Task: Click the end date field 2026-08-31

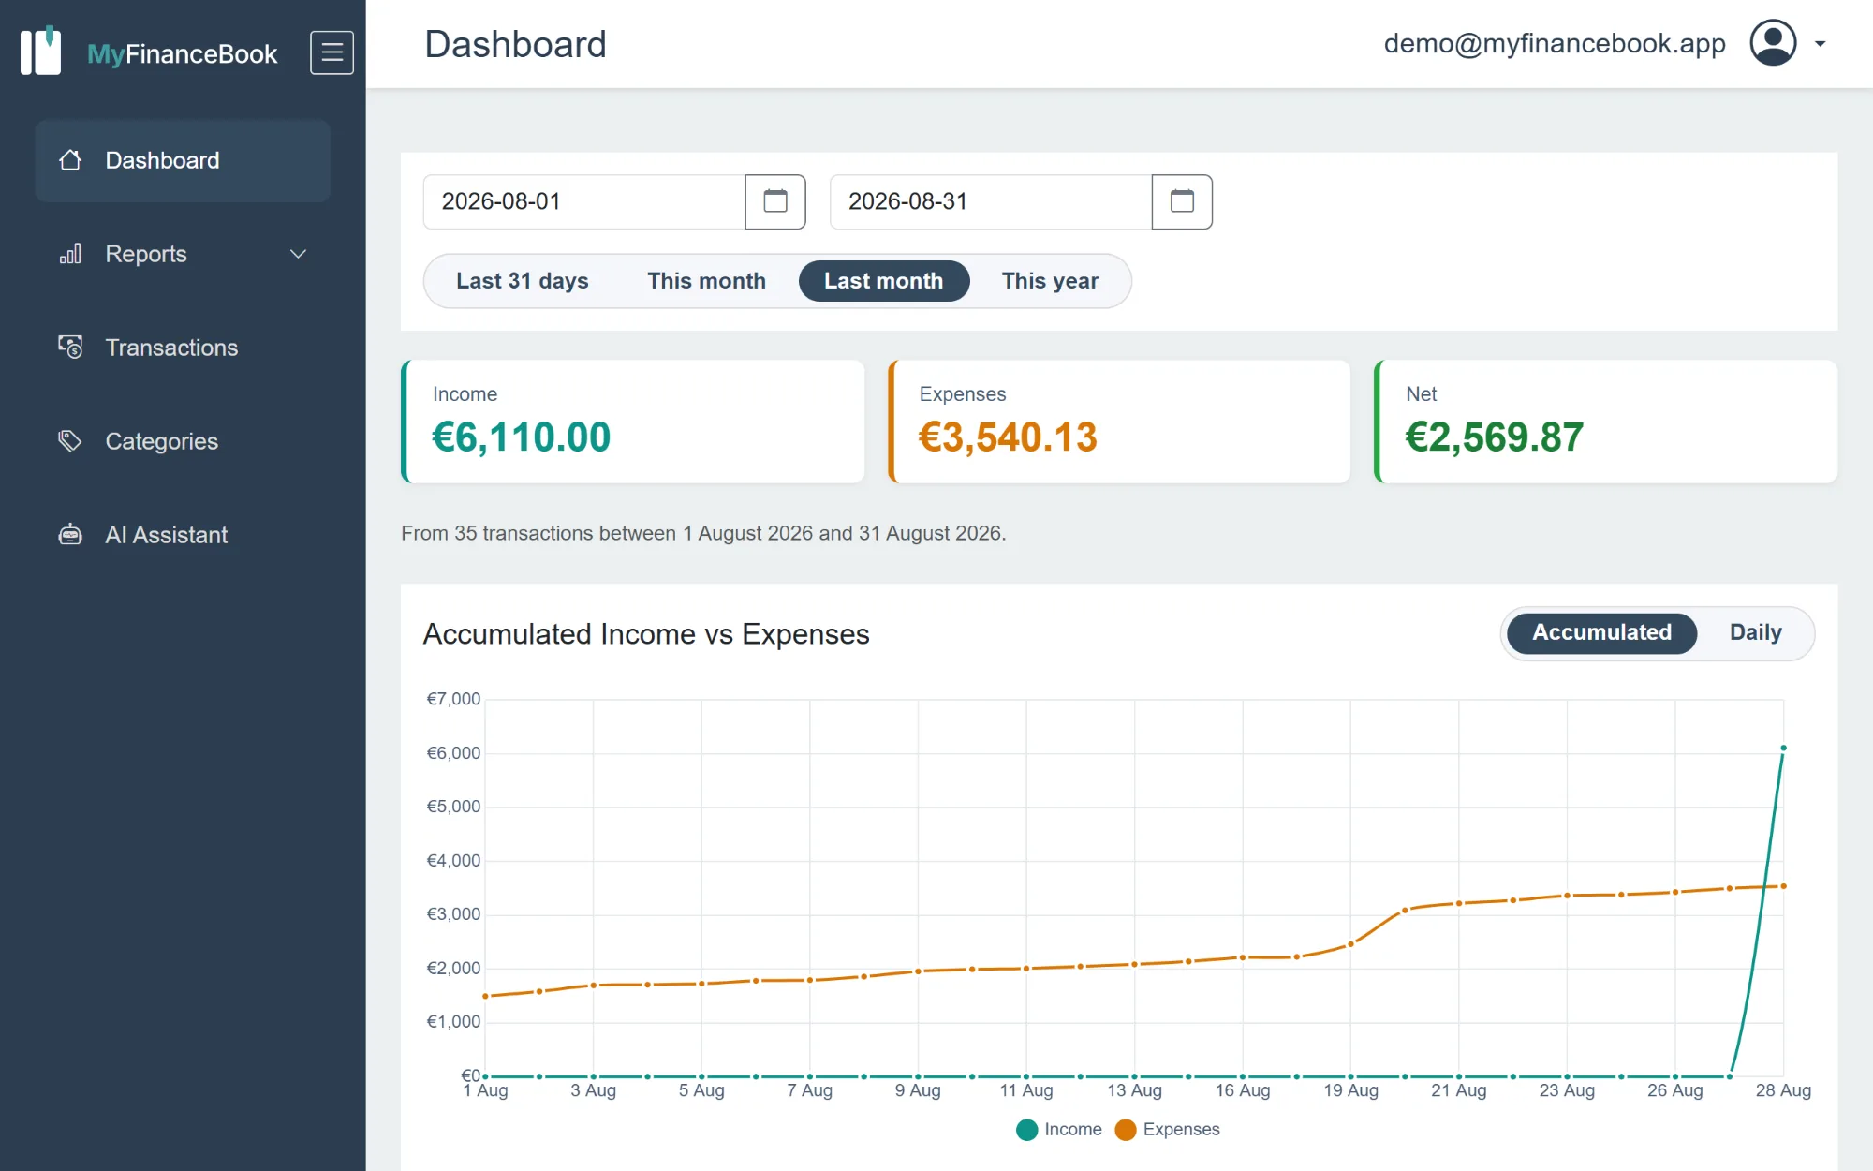Action: [x=991, y=201]
